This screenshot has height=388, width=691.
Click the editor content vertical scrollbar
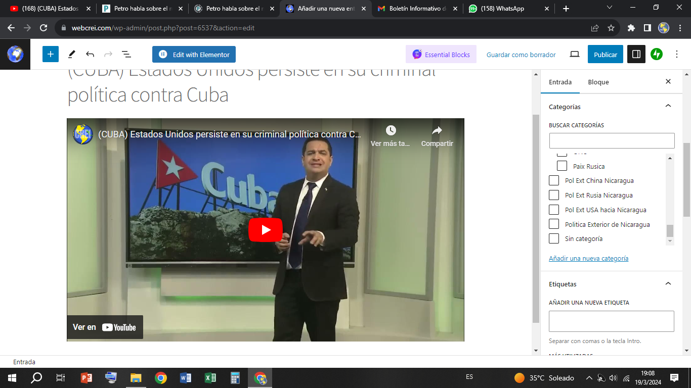click(x=536, y=218)
